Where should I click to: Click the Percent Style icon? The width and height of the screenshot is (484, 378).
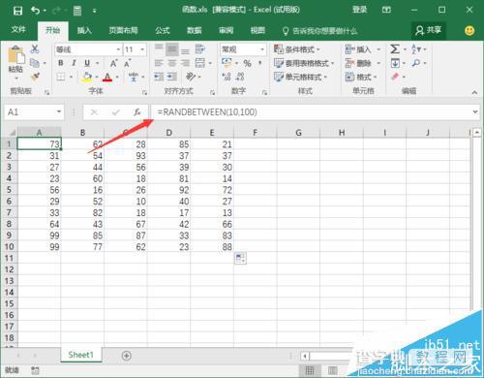click(248, 63)
